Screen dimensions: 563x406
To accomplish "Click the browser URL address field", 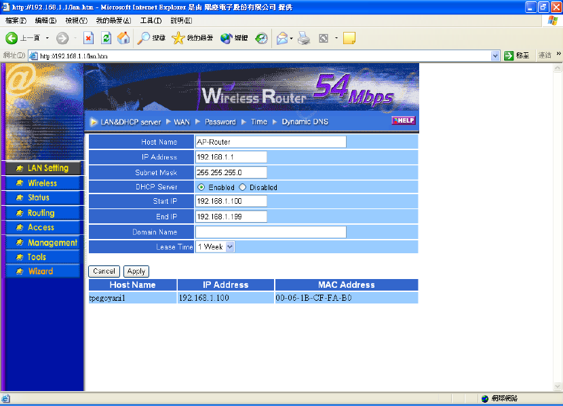I will click(264, 56).
